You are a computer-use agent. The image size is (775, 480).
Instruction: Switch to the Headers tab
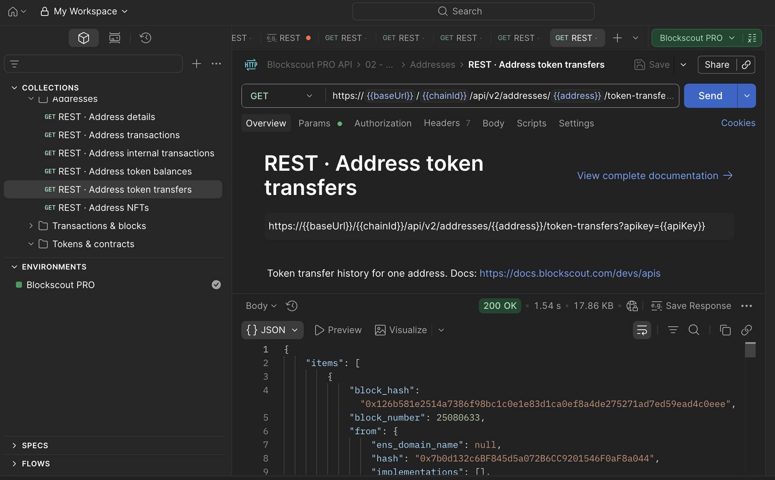click(x=447, y=123)
